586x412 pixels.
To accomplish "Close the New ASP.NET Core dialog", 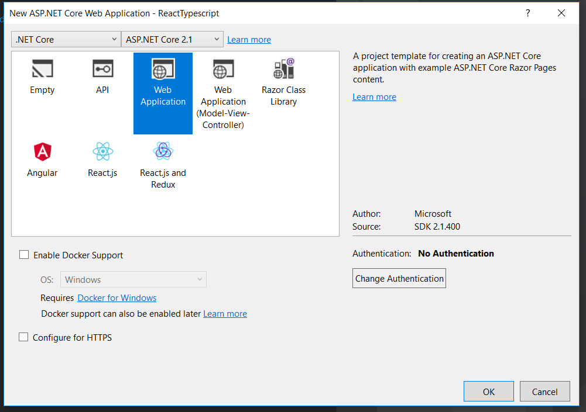I will pyautogui.click(x=561, y=13).
